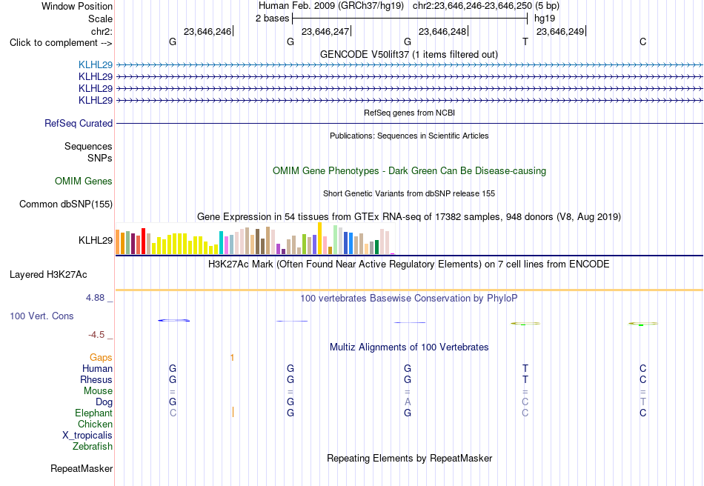The width and height of the screenshot is (704, 486).
Task: Click the 'A' base in the Dog row
Action: coord(408,402)
